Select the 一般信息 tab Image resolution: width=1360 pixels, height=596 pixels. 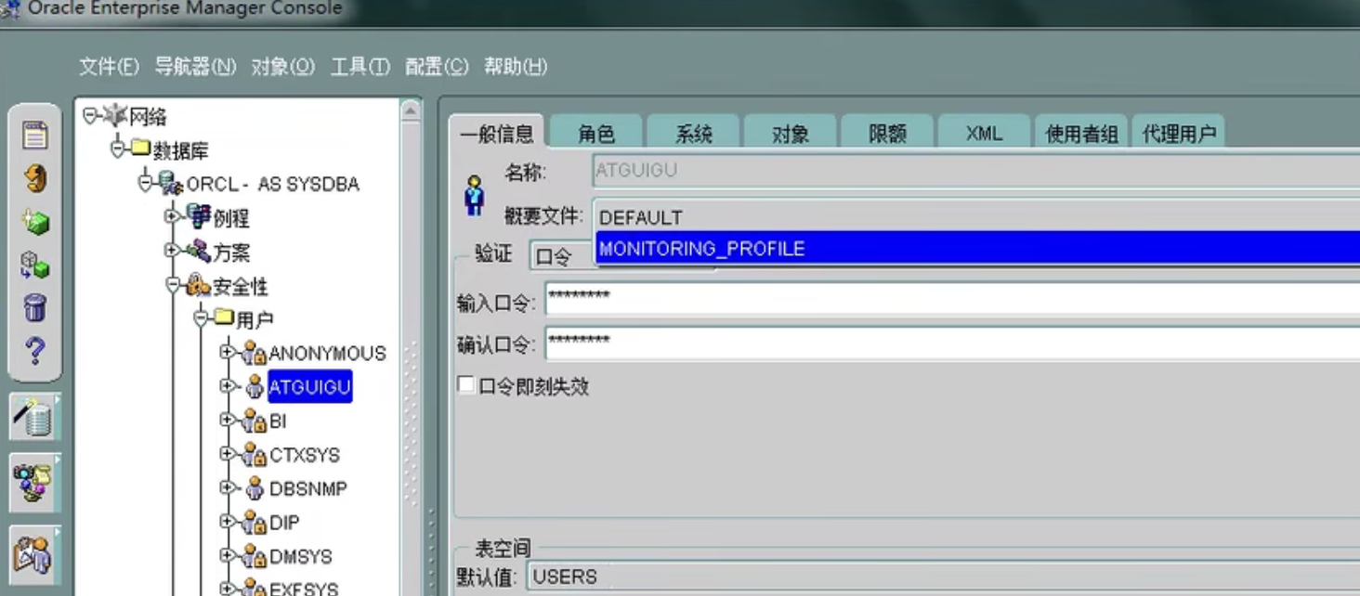pos(497,132)
